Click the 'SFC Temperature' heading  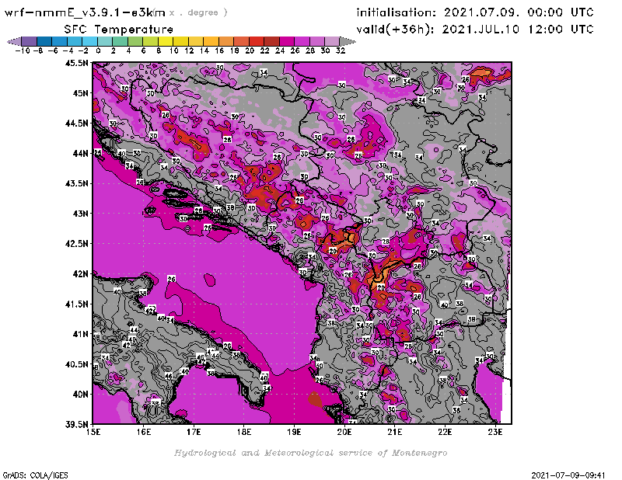(119, 30)
